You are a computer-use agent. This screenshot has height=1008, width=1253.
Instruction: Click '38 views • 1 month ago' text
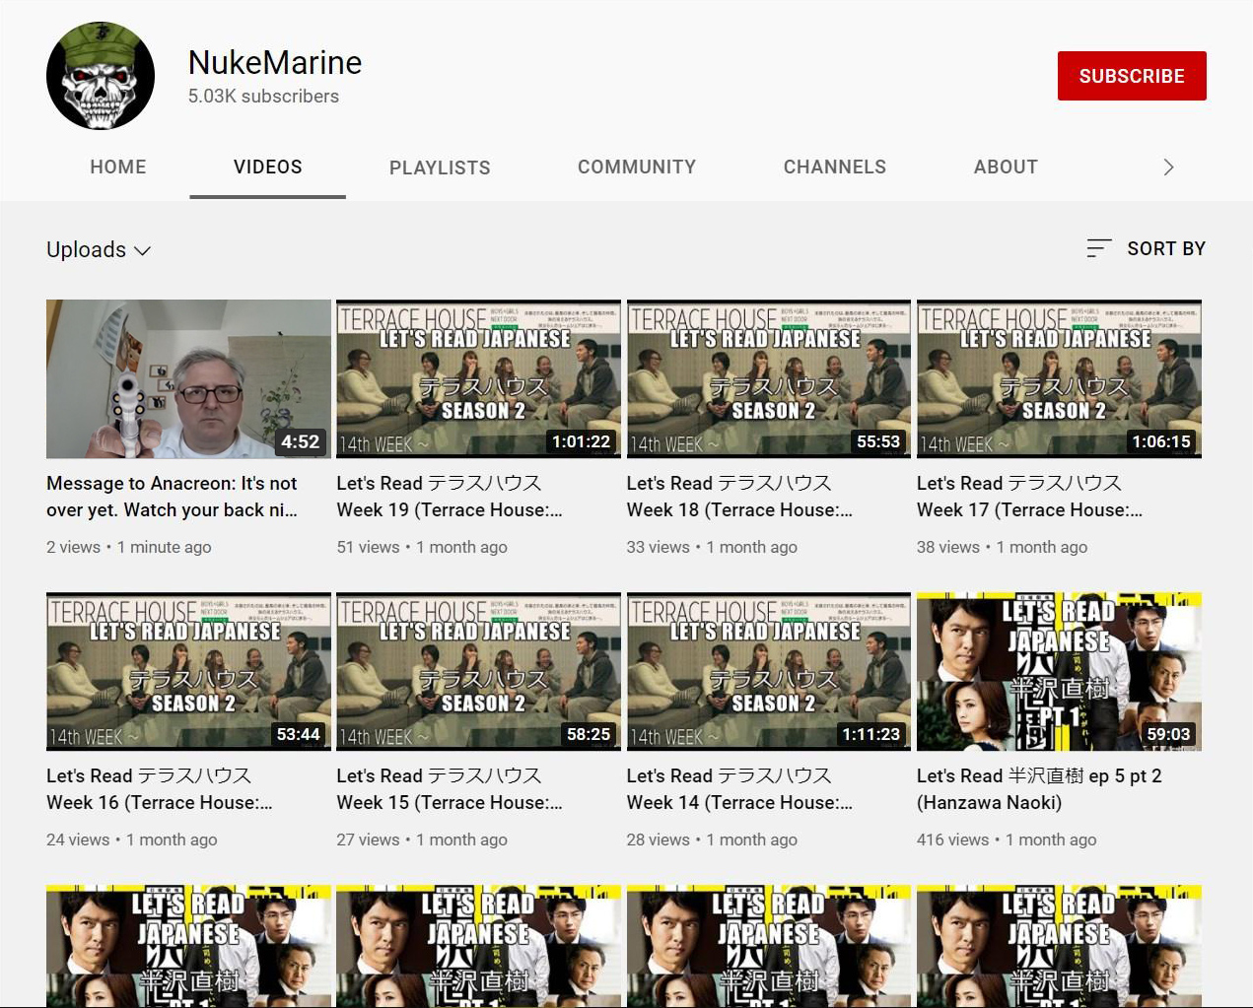coord(1003,547)
